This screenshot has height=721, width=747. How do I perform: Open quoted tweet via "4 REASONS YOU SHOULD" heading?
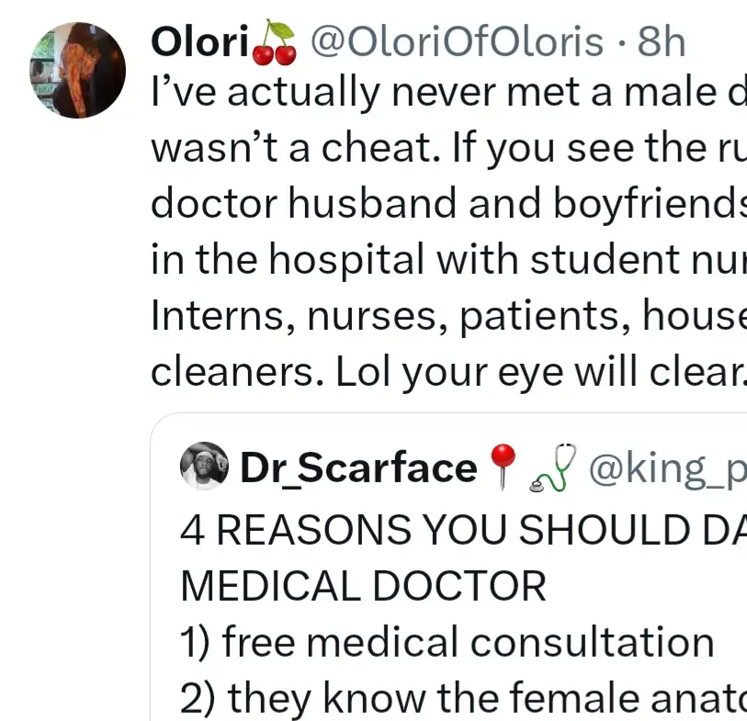pyautogui.click(x=459, y=531)
